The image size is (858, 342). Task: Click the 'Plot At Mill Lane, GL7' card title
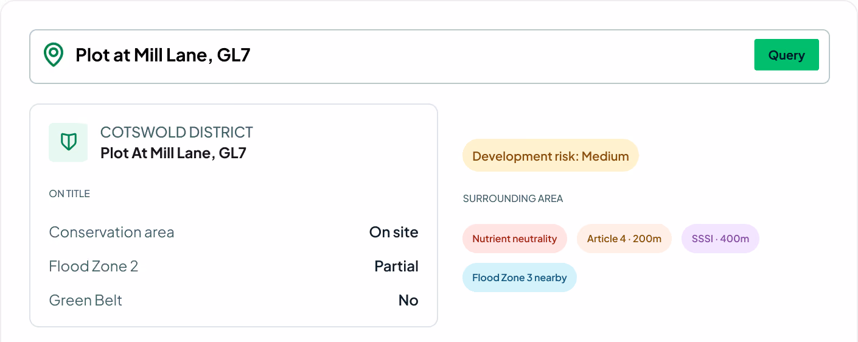[173, 153]
